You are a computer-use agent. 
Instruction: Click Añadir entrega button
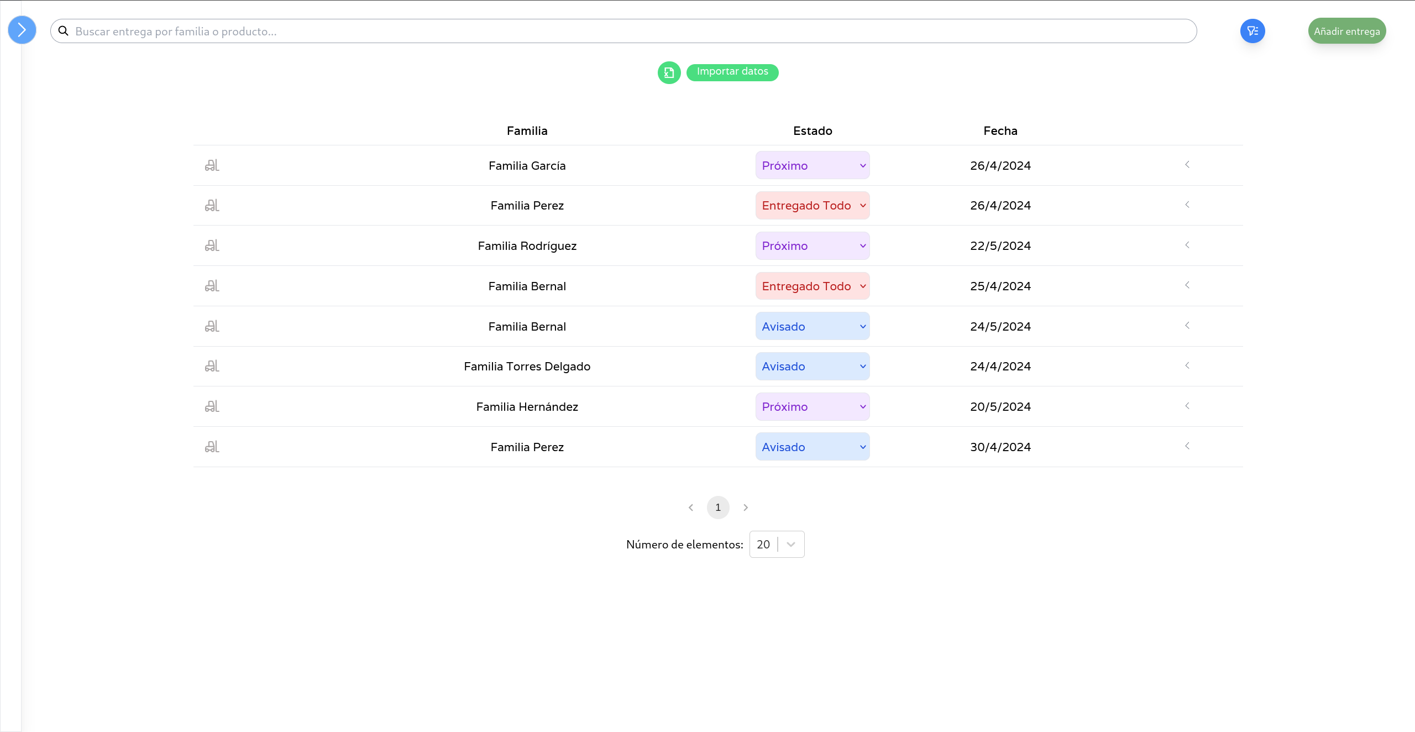click(x=1346, y=31)
